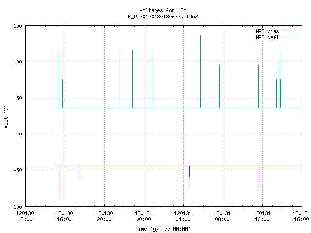
Task: Click the x-axis tick label 120131 00:00
Action: (x=143, y=216)
